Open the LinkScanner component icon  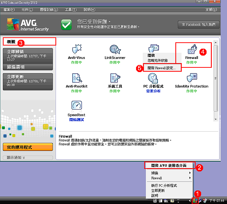coord(115,49)
